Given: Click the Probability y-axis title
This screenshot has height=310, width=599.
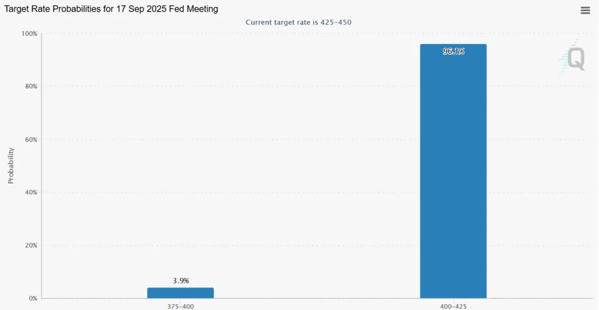Looking at the screenshot, I should point(11,166).
